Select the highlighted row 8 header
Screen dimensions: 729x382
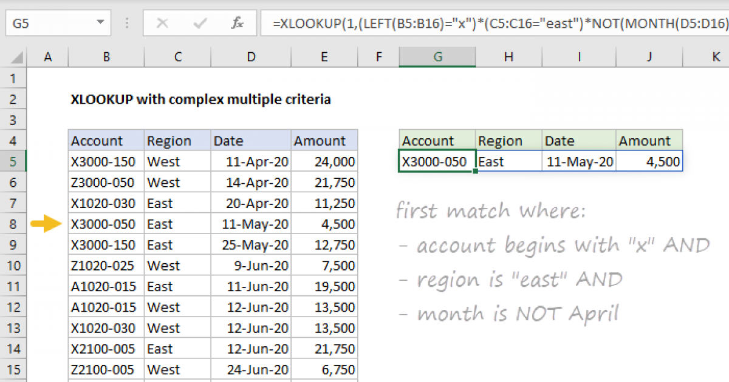(x=13, y=224)
